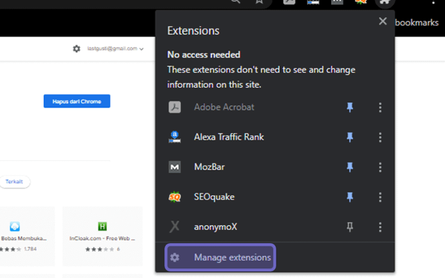The height and width of the screenshot is (278, 445).
Task: Click the Manage extensions gear icon
Action: click(x=175, y=257)
